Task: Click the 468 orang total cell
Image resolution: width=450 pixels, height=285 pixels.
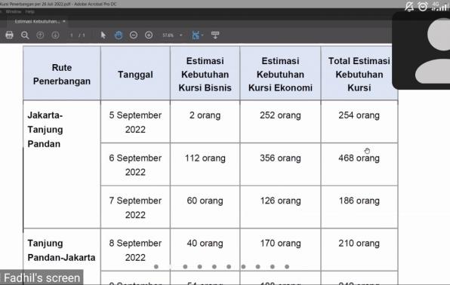Action: point(359,164)
